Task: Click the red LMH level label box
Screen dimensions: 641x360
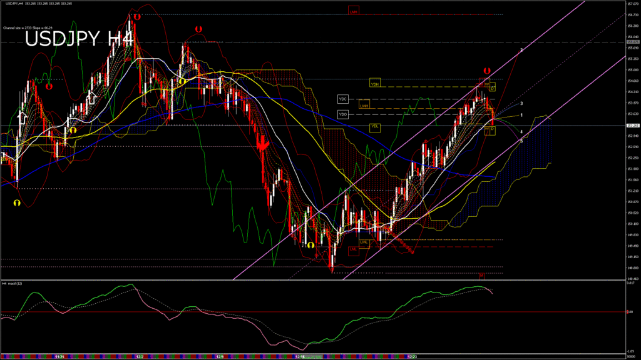Action: point(354,11)
